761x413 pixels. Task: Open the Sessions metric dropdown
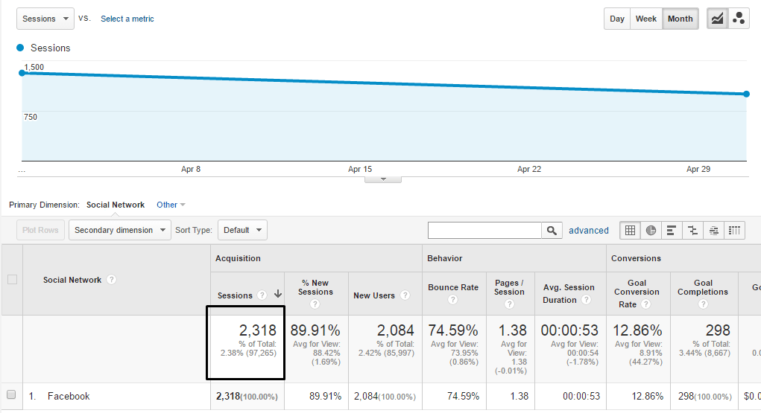45,19
